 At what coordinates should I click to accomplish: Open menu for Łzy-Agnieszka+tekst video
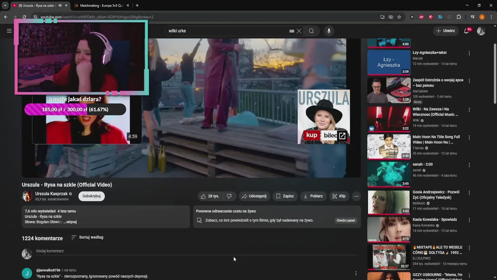point(469,53)
